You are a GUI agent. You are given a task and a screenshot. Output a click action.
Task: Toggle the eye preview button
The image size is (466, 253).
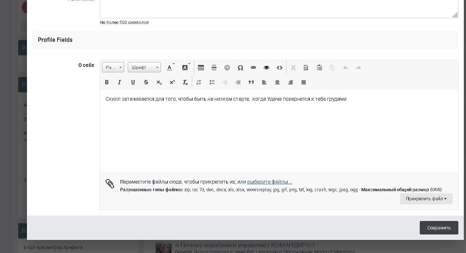pyautogui.click(x=266, y=68)
